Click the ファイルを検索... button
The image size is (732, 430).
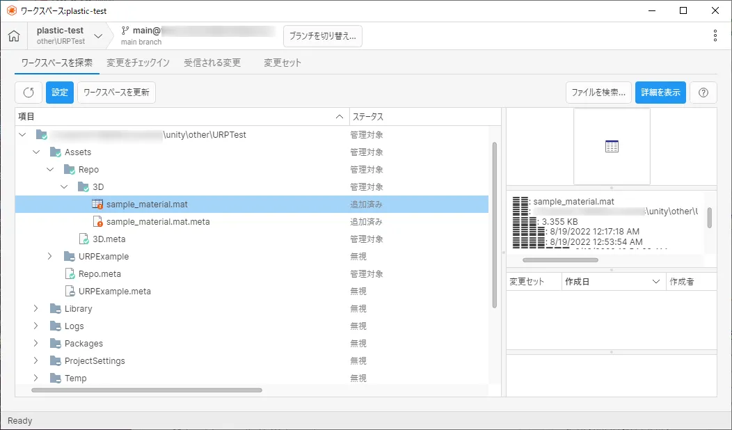point(598,93)
